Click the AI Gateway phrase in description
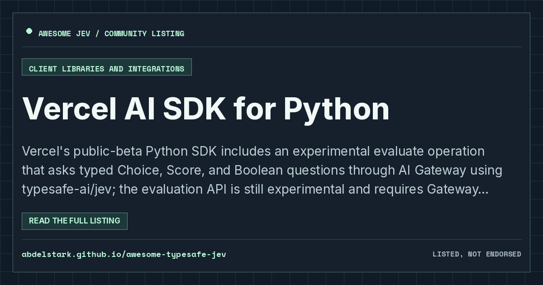Image resolution: width=543 pixels, height=285 pixels. (433, 171)
